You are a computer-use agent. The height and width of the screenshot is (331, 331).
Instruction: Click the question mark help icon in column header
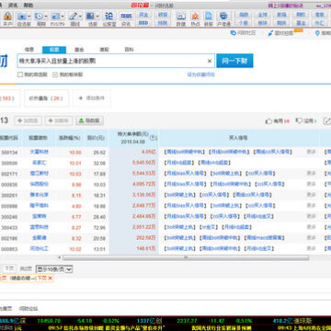[x=153, y=138]
